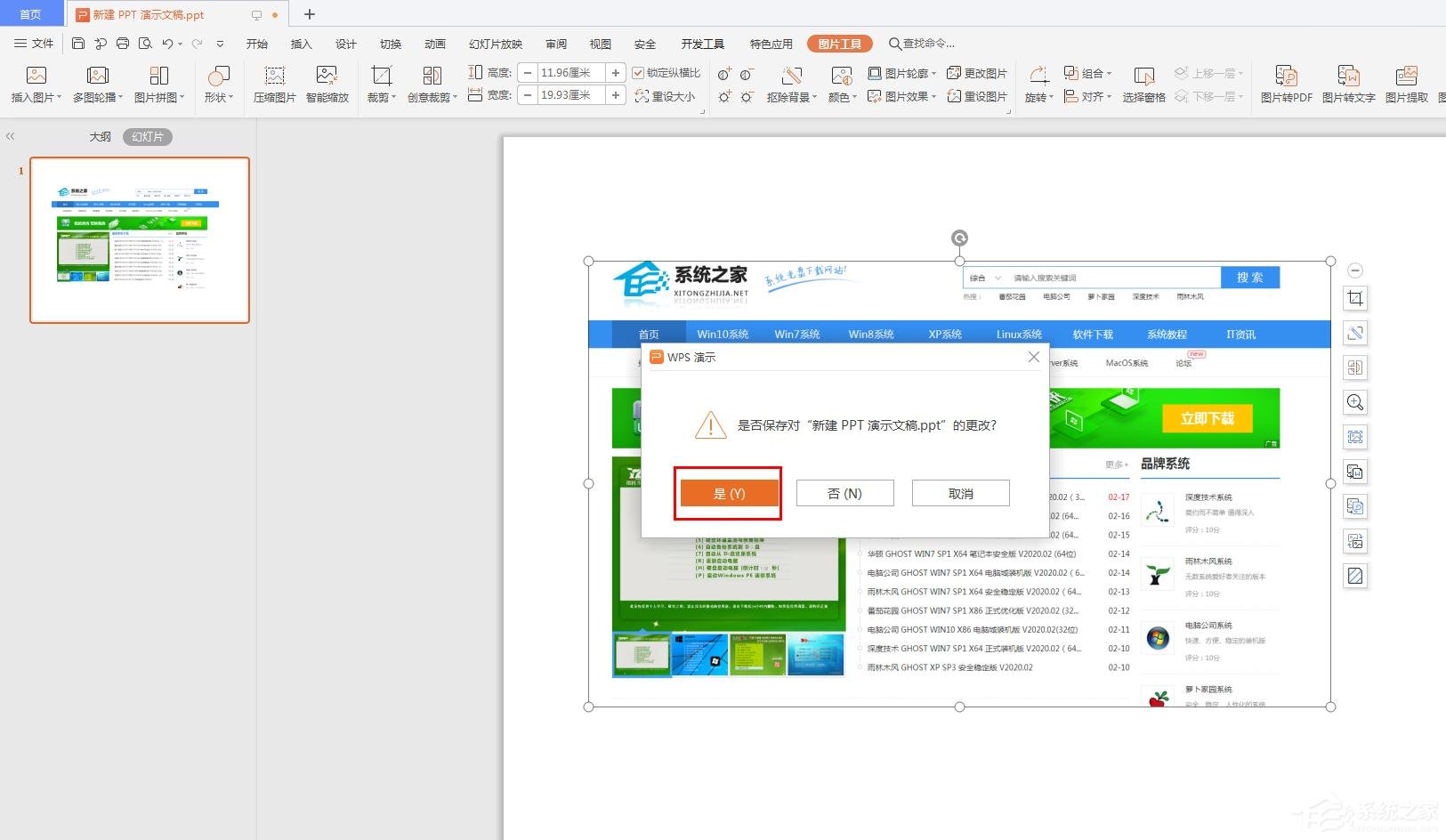Click the 图片提取 picture extract icon

(1407, 84)
